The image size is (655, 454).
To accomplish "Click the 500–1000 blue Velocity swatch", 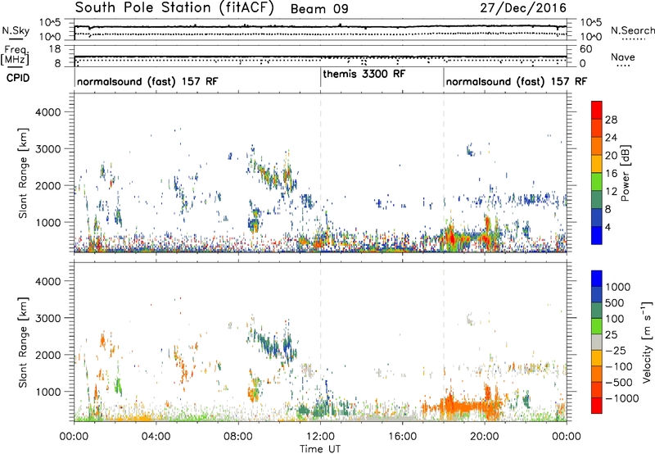I will pyautogui.click(x=597, y=294).
